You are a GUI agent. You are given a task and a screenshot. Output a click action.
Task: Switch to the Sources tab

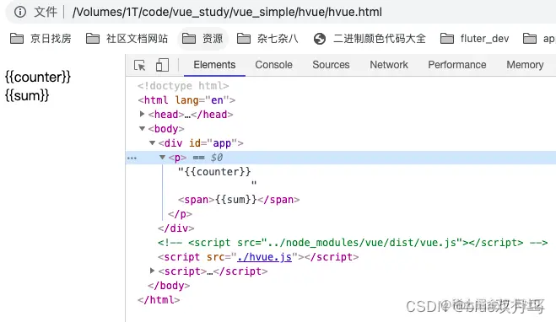(331, 65)
